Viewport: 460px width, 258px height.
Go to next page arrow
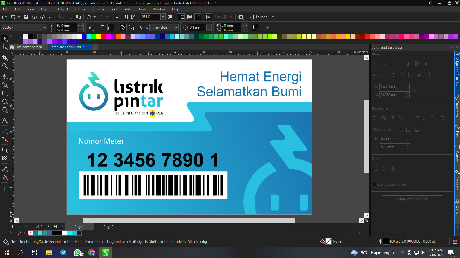(48, 226)
